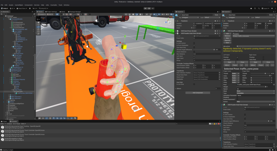The width and height of the screenshot is (277, 151).
Task: Select the Hand (View) tool in scene
Action: pyautogui.click(x=38, y=22)
